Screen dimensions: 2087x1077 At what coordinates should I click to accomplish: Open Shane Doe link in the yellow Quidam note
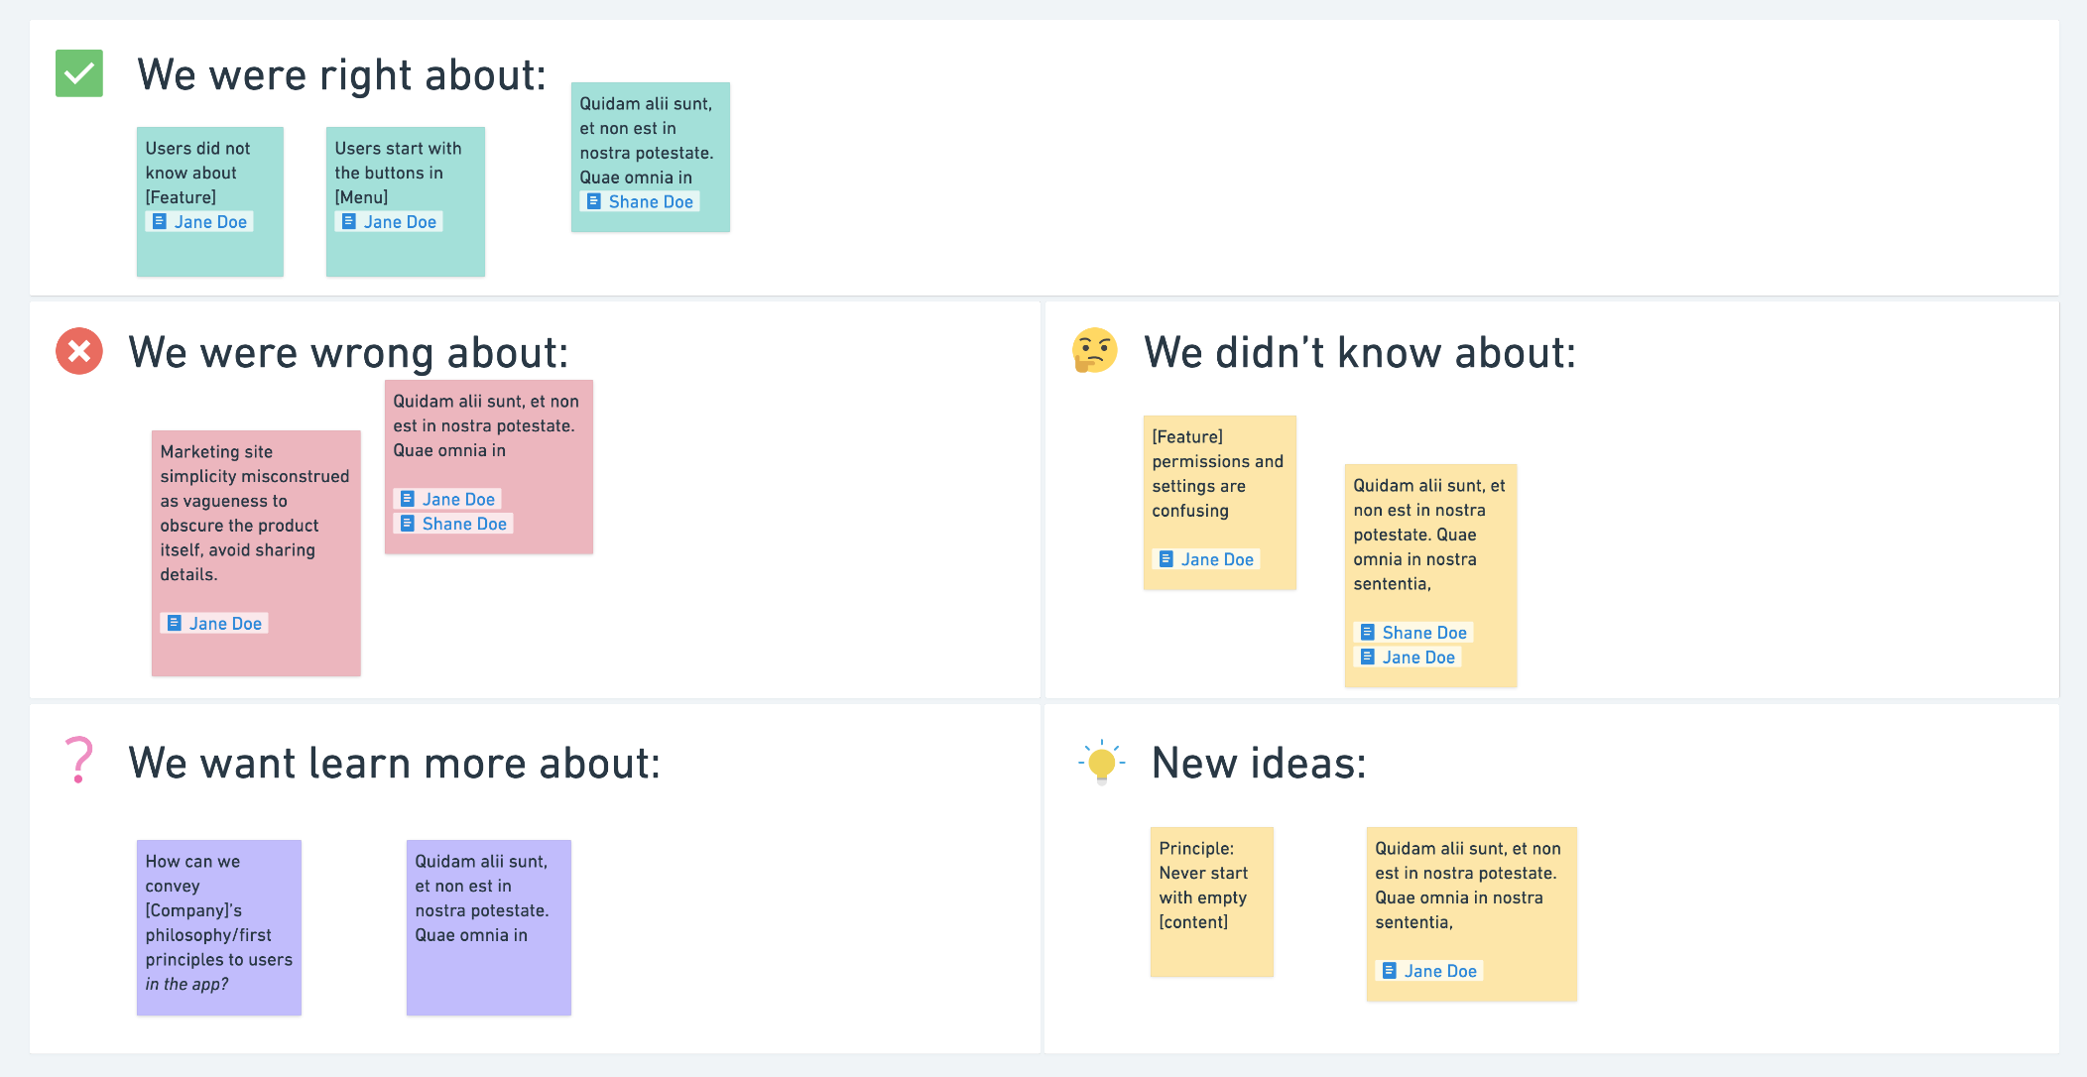click(x=1424, y=633)
